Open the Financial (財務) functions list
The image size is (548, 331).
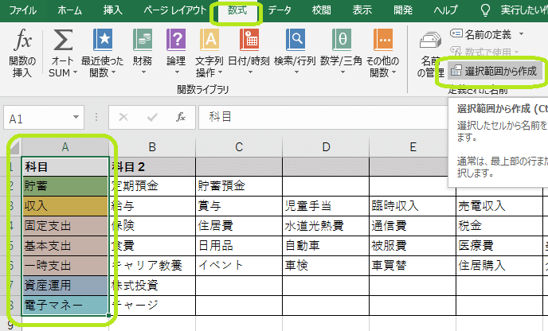coord(143,53)
